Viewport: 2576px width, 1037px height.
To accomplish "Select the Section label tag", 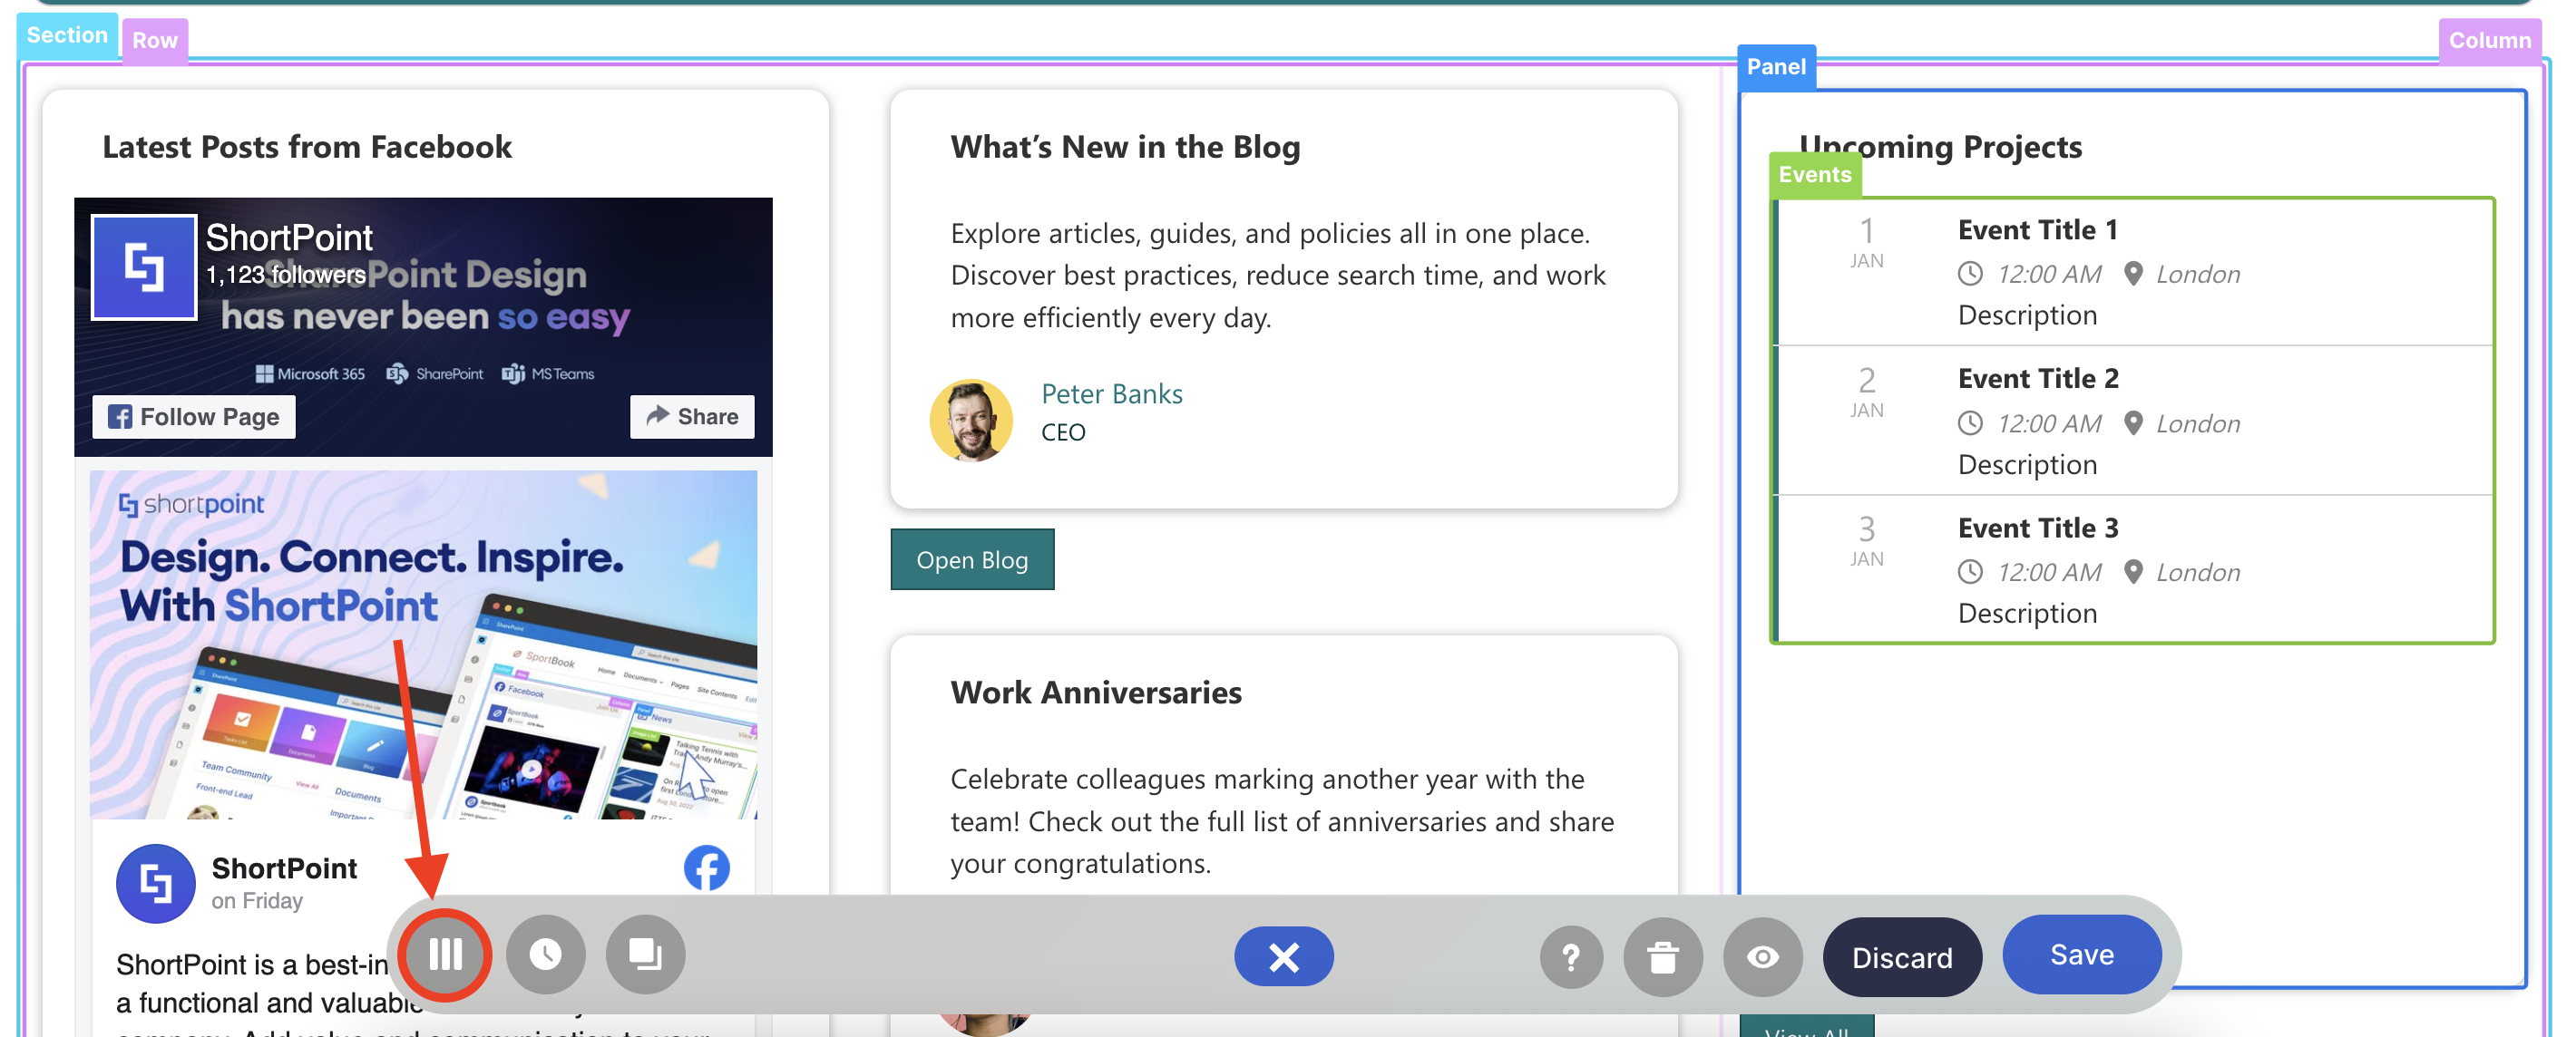I will (66, 35).
